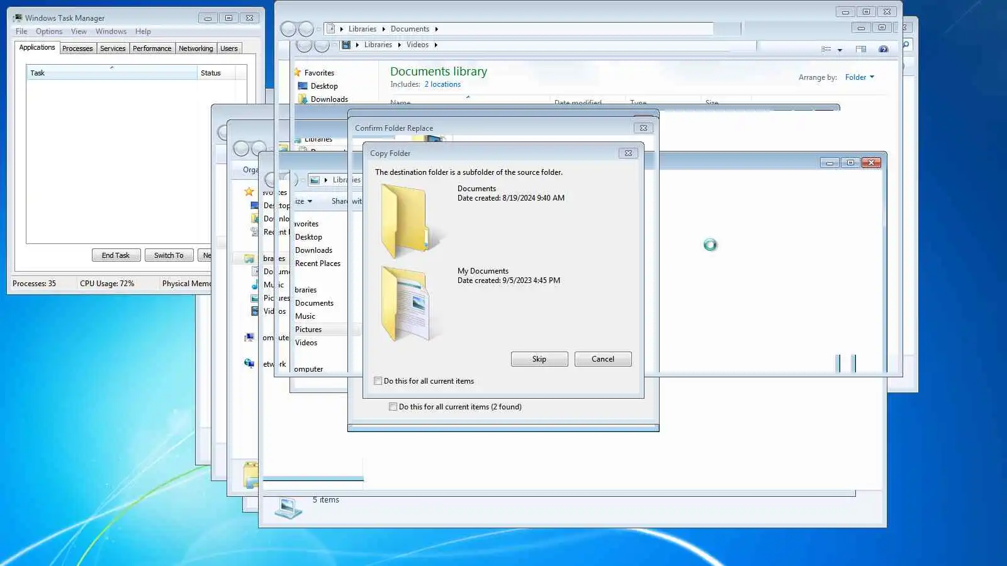Viewport: 1007px width, 566px height.
Task: Click the picture icon in the Libraries address bar
Action: click(315, 180)
